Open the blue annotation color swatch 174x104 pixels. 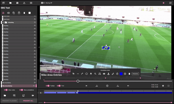pyautogui.click(x=121, y=74)
